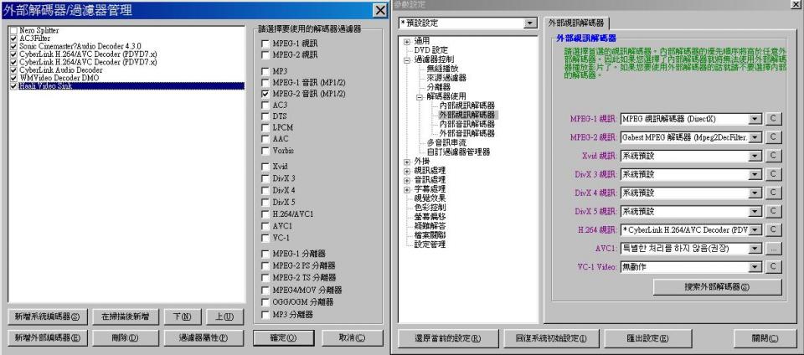Expand the 音訊處理 tree node

pyautogui.click(x=407, y=180)
